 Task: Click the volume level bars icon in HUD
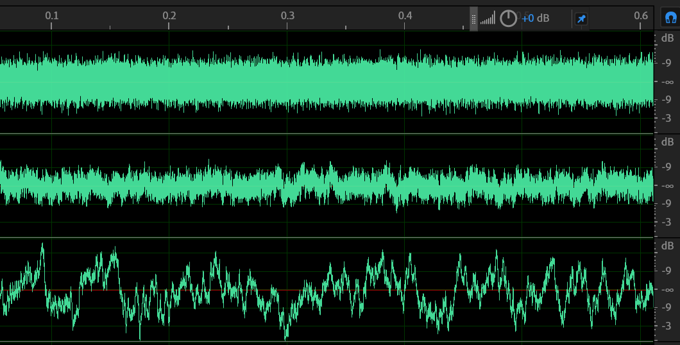488,19
